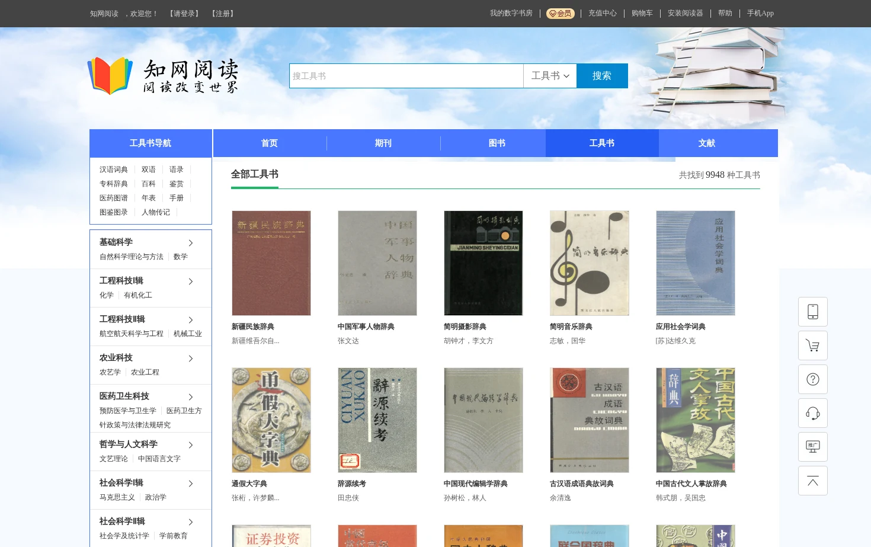Open the 中国军事人物辞典 book cover
871x547 pixels.
[377, 263]
